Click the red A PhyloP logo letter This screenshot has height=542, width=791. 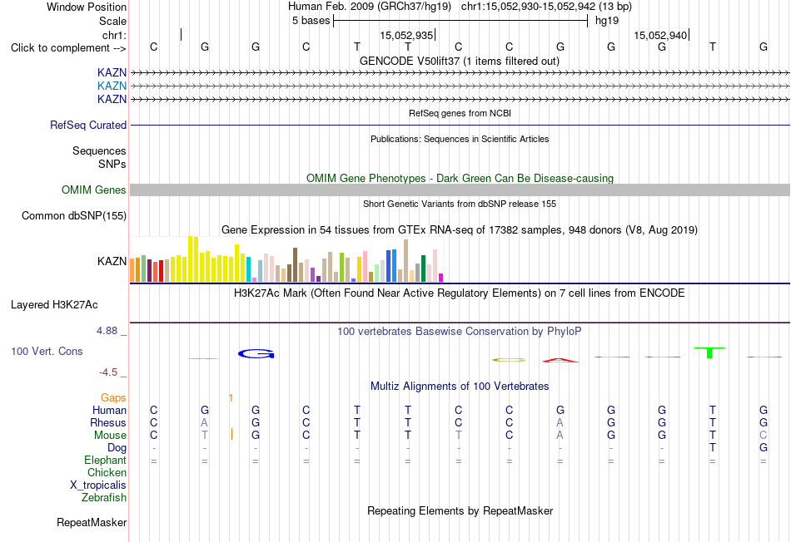tap(560, 360)
